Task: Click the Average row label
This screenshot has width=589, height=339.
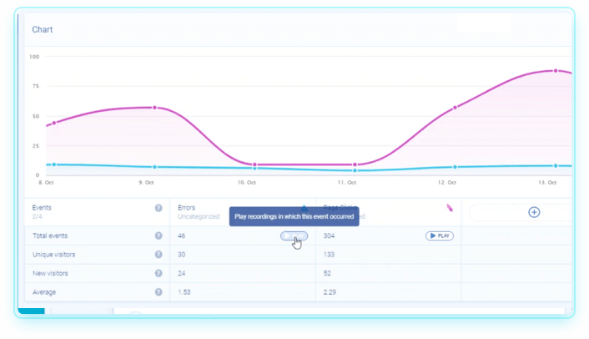Action: click(x=44, y=292)
